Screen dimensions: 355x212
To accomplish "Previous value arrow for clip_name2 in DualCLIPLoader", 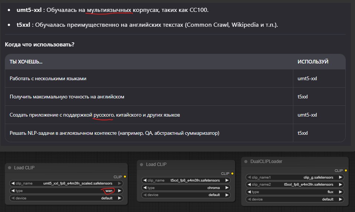I will click(x=250, y=185).
